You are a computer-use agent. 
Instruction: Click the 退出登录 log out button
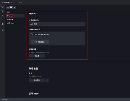pyautogui.click(x=37, y=80)
